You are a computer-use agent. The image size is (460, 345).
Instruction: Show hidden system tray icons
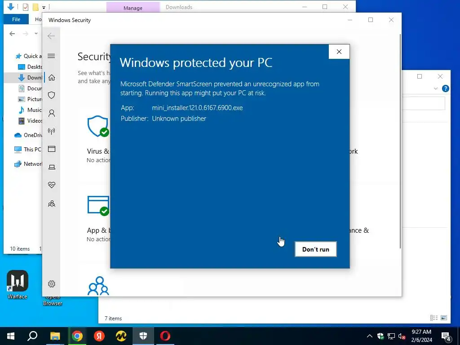click(x=370, y=336)
